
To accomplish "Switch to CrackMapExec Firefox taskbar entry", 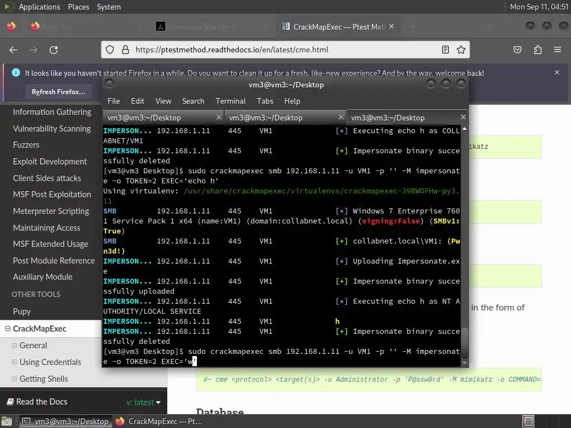I will click(x=159, y=421).
